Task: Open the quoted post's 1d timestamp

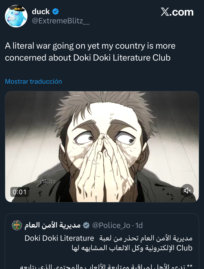Action: point(139,225)
